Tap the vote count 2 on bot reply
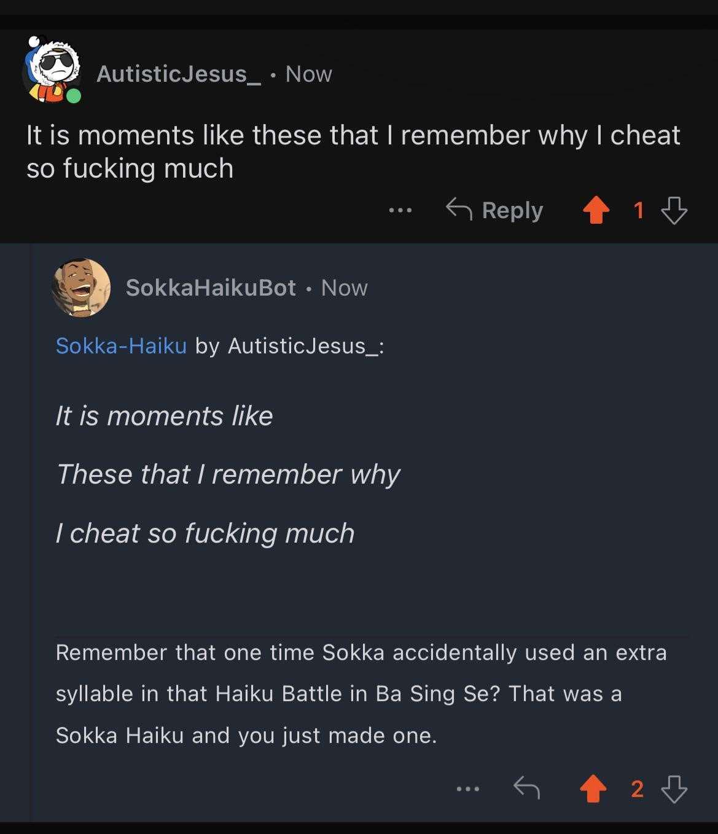Image resolution: width=718 pixels, height=834 pixels. 637,789
